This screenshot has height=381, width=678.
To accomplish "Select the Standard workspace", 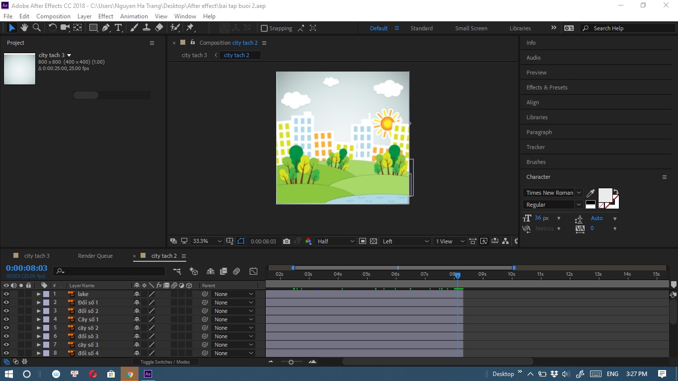I will (421, 28).
